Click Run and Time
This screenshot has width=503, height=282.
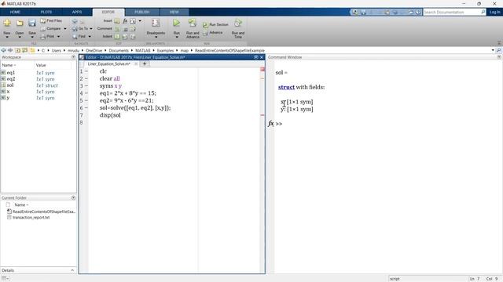(x=238, y=28)
